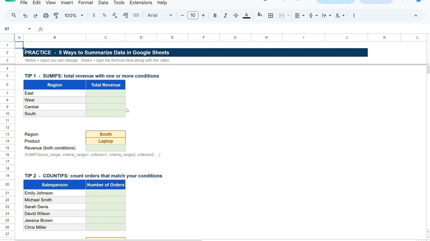Open text wrapping dropdown

327,16
